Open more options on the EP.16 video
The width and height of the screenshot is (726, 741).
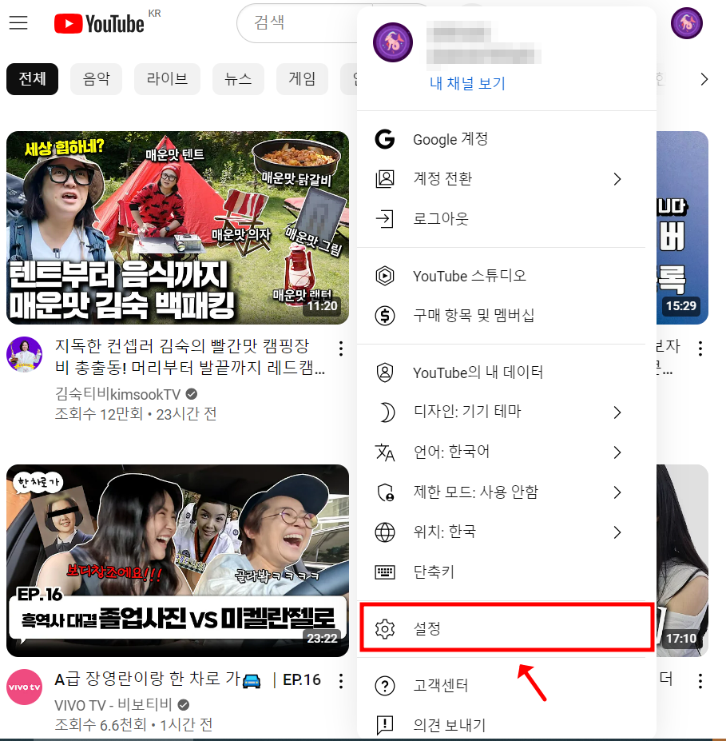coord(341,680)
